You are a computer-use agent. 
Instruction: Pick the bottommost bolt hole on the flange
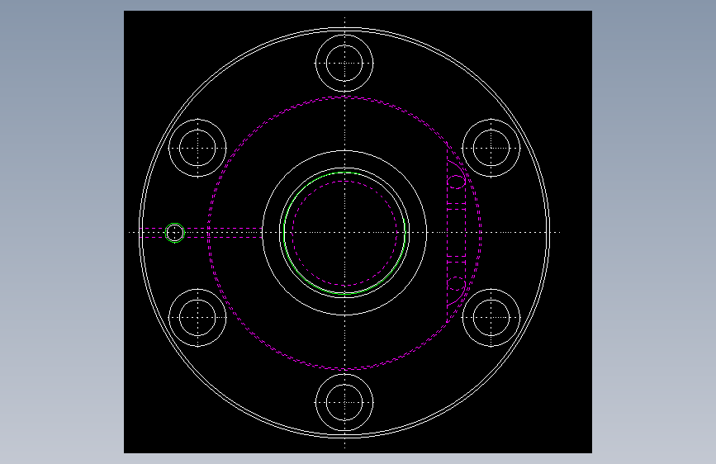(x=344, y=403)
